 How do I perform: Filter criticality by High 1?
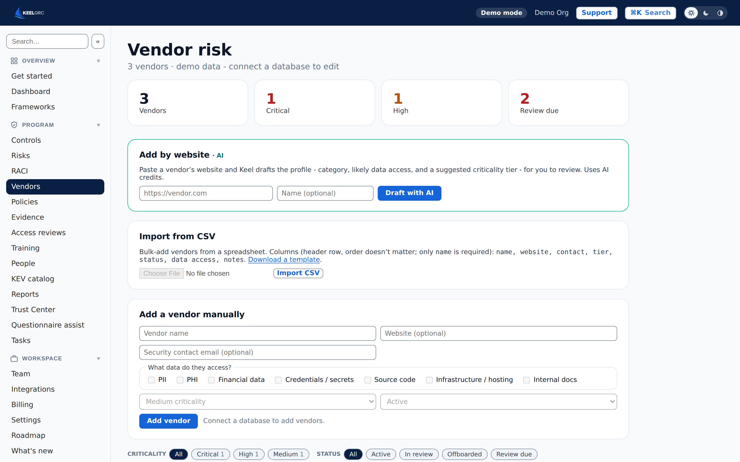click(249, 454)
